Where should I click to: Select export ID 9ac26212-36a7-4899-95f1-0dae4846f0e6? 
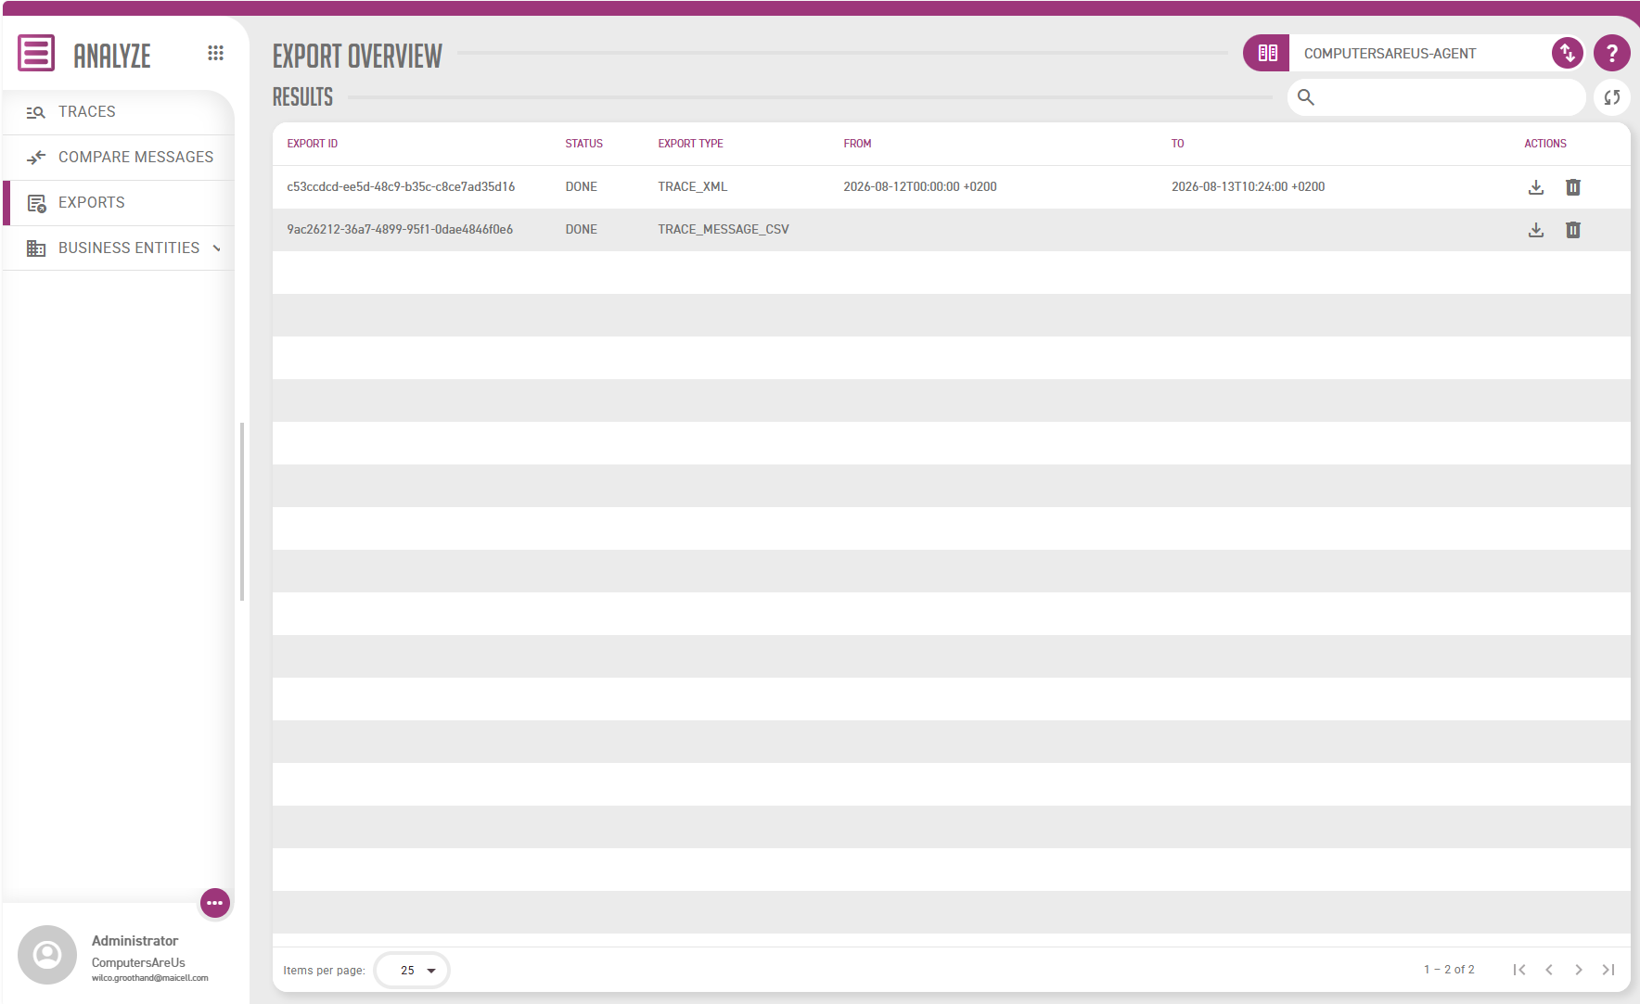400,230
